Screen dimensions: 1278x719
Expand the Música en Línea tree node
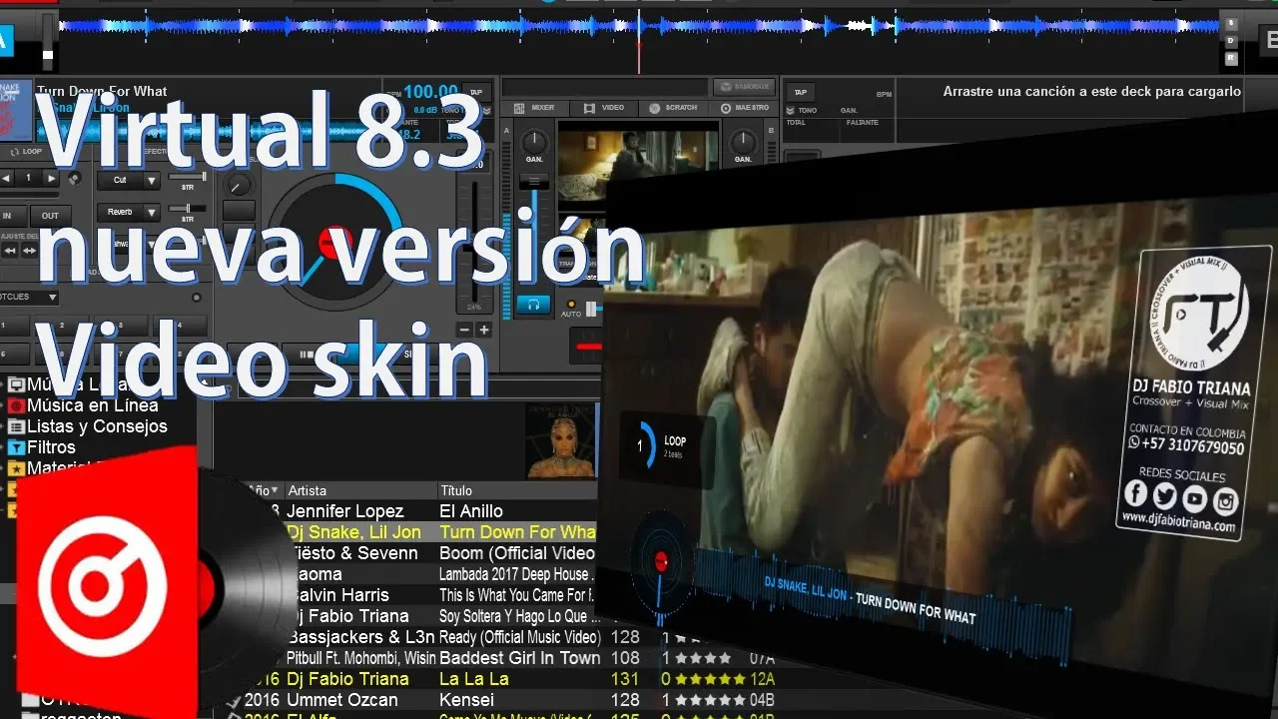[3, 406]
